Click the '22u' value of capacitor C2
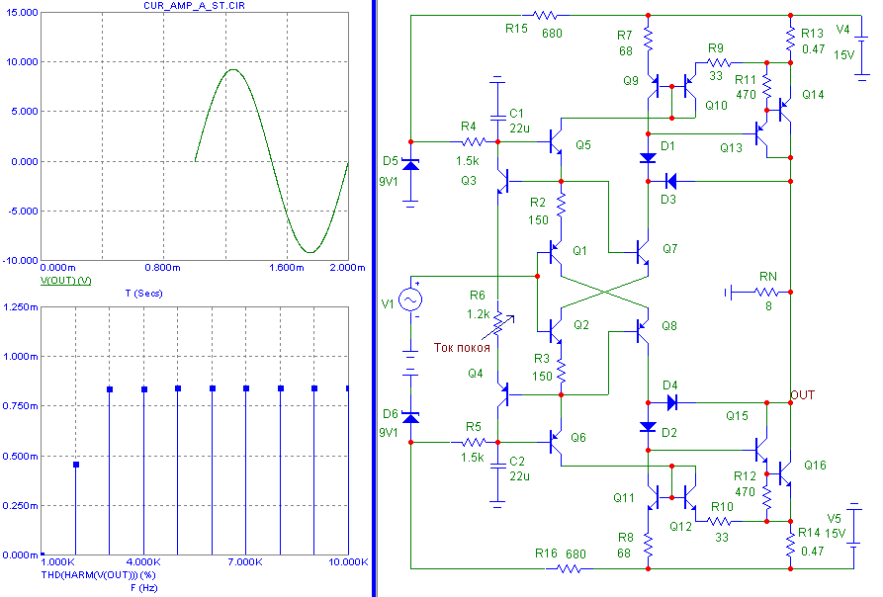883x597 pixels. [519, 476]
